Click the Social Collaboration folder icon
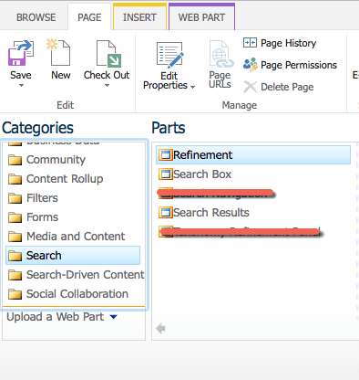The image size is (359, 380). tap(15, 294)
